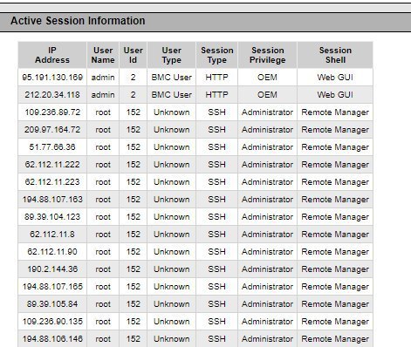Click root user name in 109.236.90.135 row
The width and height of the screenshot is (411, 347).
point(103,322)
